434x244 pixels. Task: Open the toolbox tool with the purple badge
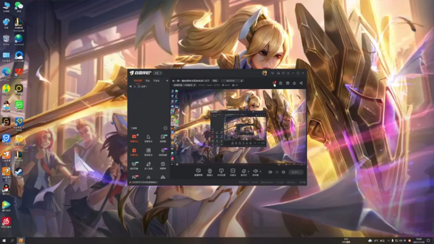(163, 152)
